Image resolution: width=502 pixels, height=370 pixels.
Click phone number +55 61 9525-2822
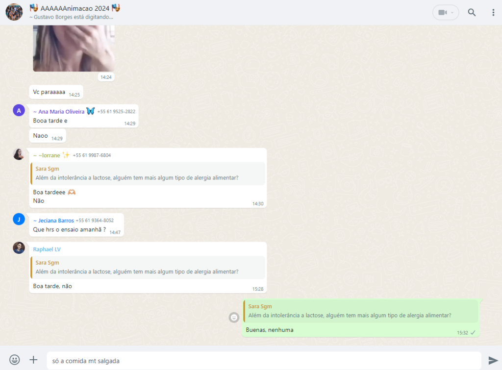coord(116,112)
